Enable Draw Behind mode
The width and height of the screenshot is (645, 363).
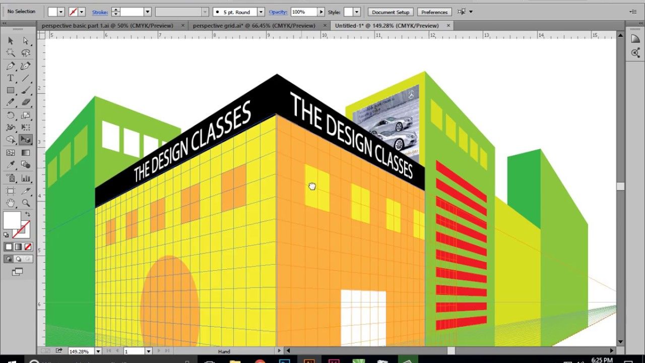(x=18, y=259)
